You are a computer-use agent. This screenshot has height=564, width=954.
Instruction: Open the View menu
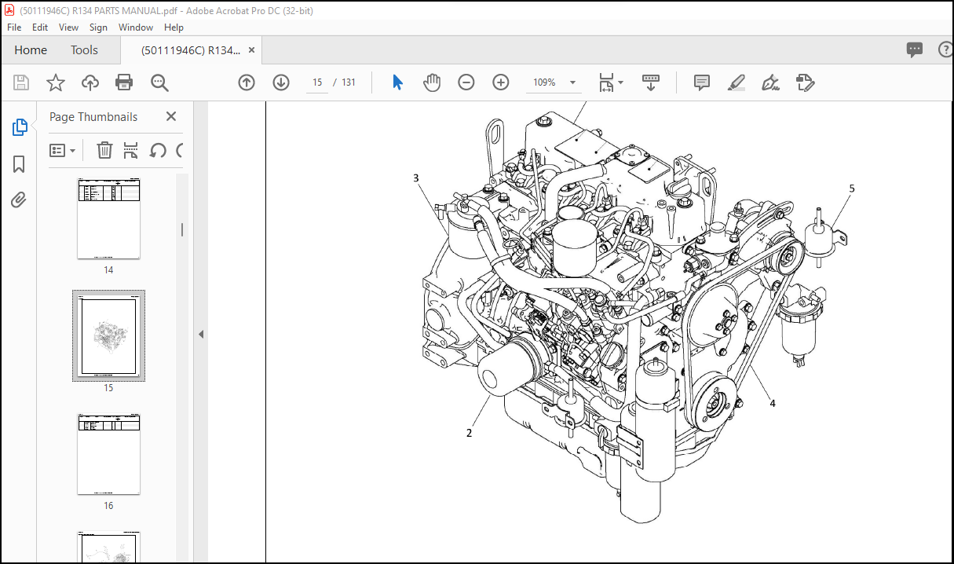pos(69,27)
